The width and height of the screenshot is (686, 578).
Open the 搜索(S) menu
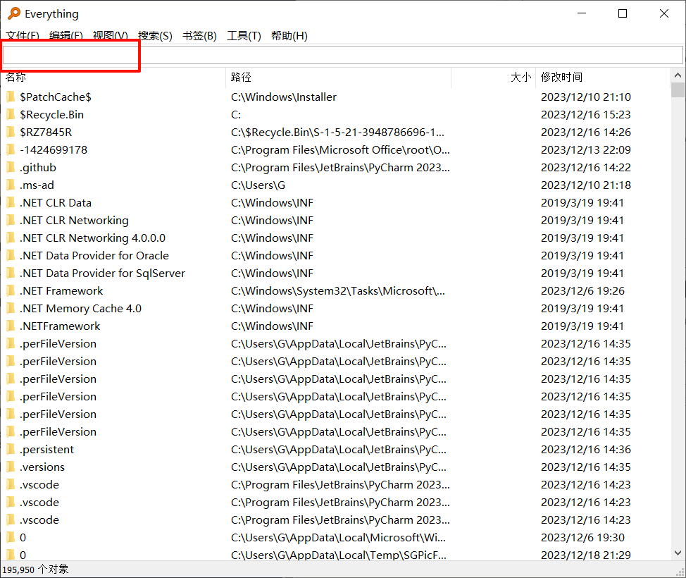click(155, 36)
